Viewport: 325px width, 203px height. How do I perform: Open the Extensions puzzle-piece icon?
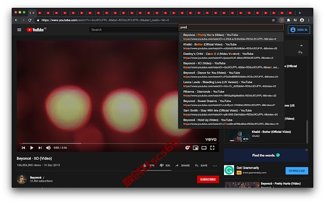pos(288,20)
